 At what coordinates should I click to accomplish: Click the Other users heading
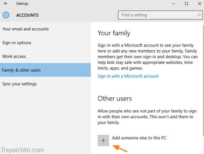point(115,98)
